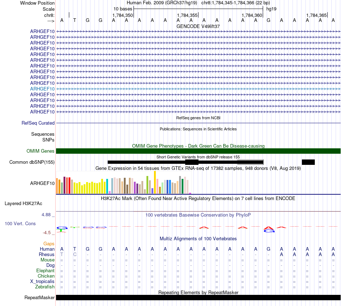
Task: Click the OMIM Genes track label
Action: click(x=41, y=151)
